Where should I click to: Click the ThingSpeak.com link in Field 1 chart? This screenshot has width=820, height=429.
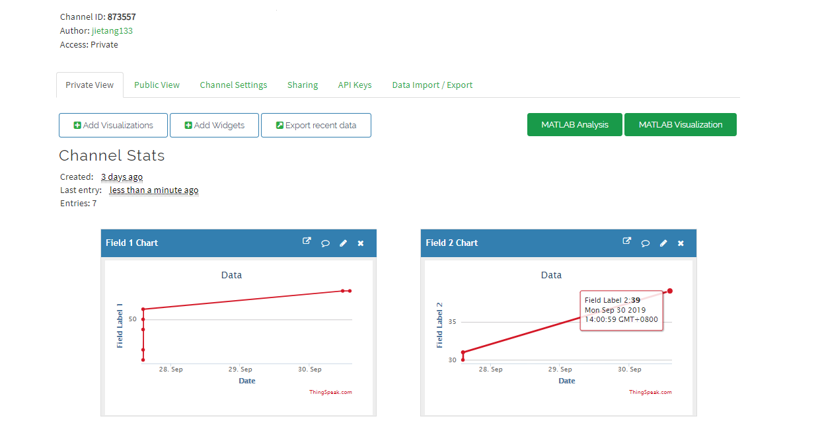[330, 392]
